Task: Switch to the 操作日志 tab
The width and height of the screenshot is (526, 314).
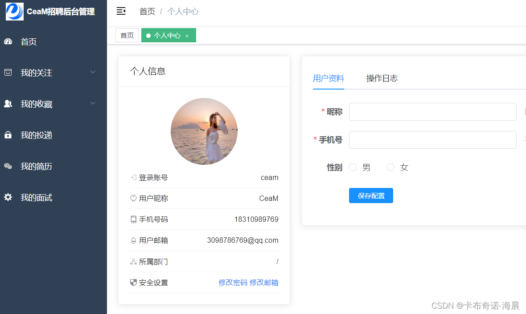Action: pyautogui.click(x=382, y=78)
